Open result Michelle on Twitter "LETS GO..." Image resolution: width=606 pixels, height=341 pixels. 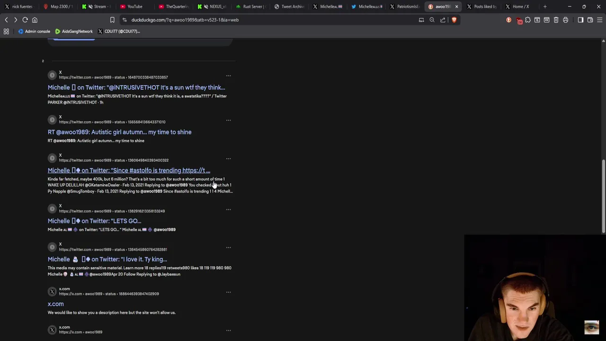(94, 221)
